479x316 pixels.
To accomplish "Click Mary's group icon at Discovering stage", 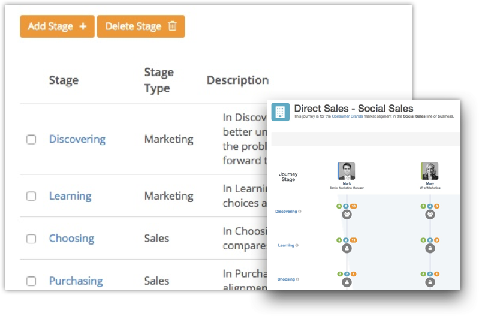I will coord(430,215).
